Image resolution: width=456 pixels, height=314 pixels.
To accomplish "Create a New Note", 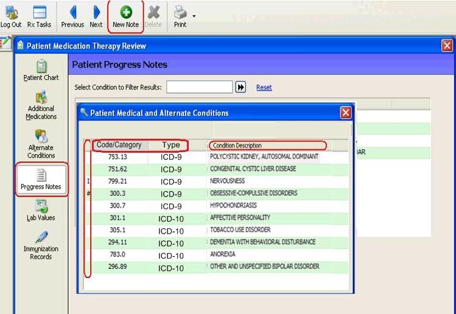I will point(126,13).
